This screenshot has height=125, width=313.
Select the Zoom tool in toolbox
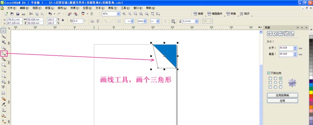pyautogui.click(x=3, y=48)
